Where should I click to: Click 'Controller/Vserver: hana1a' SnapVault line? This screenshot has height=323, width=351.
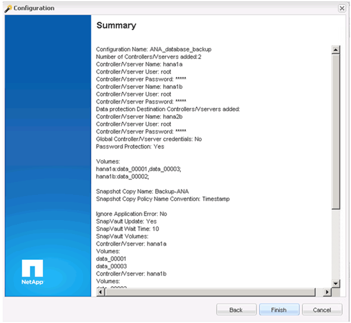click(x=131, y=244)
